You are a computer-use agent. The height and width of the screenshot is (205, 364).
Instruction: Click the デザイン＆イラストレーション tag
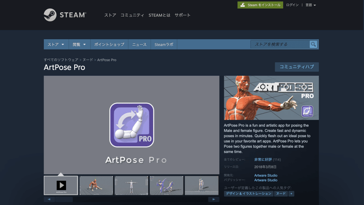coord(248,194)
